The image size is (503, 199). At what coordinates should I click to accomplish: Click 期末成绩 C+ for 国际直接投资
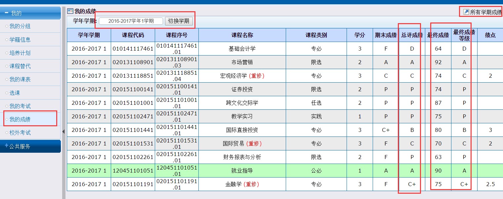click(386, 130)
